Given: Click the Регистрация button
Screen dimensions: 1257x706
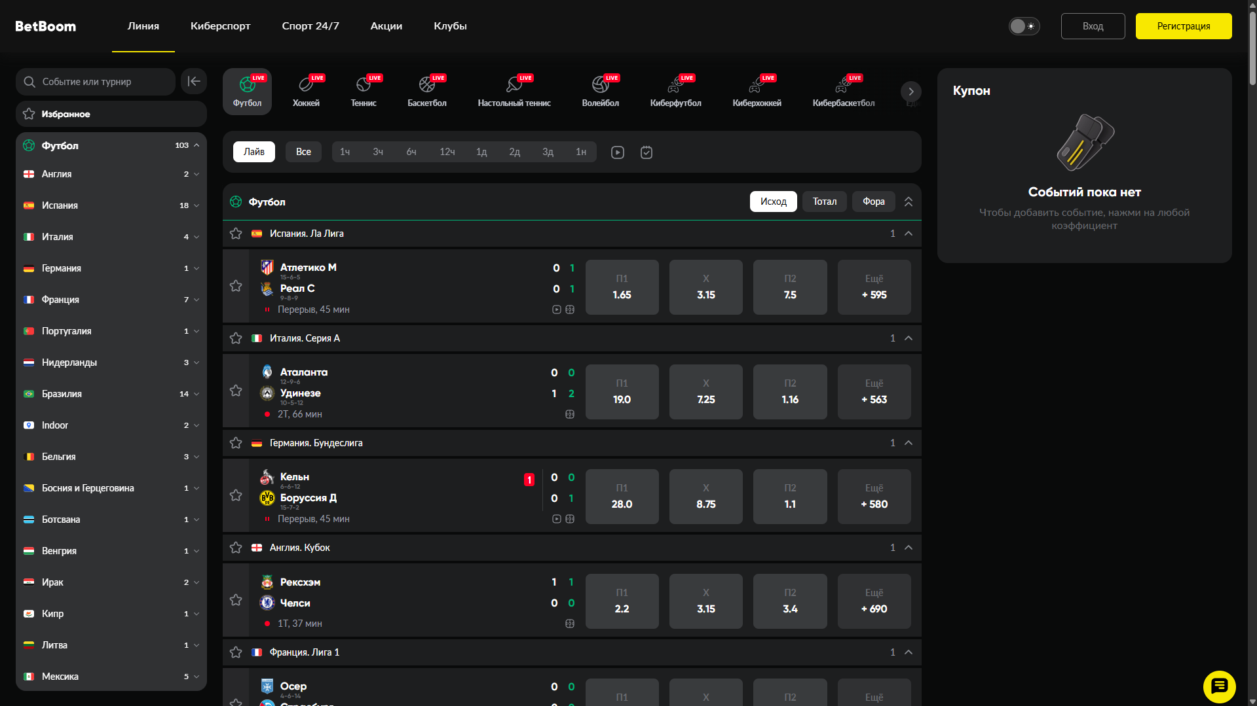Looking at the screenshot, I should point(1183,26).
